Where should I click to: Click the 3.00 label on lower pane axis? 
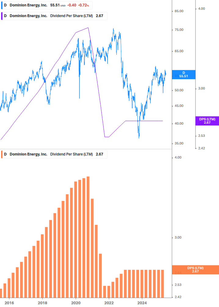pyautogui.click(x=178, y=237)
